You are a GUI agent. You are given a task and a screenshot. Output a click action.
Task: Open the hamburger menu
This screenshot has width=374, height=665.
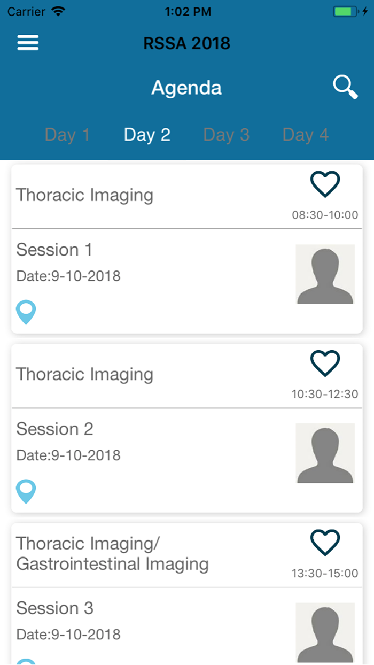(x=28, y=43)
